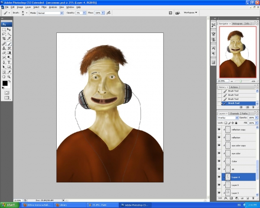Image resolution: width=260 pixels, height=208 pixels.
Task: Open the Image menu
Action: (x=20, y=7)
